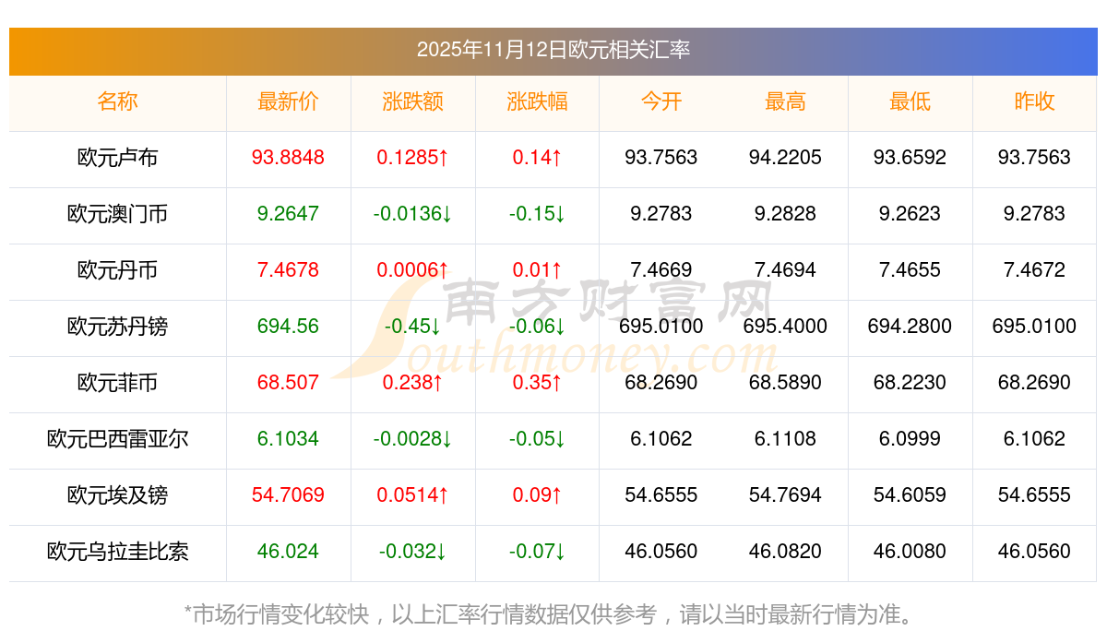Image resolution: width=1107 pixels, height=643 pixels.
Task: Click the high value 6.1108
Action: 785,439
